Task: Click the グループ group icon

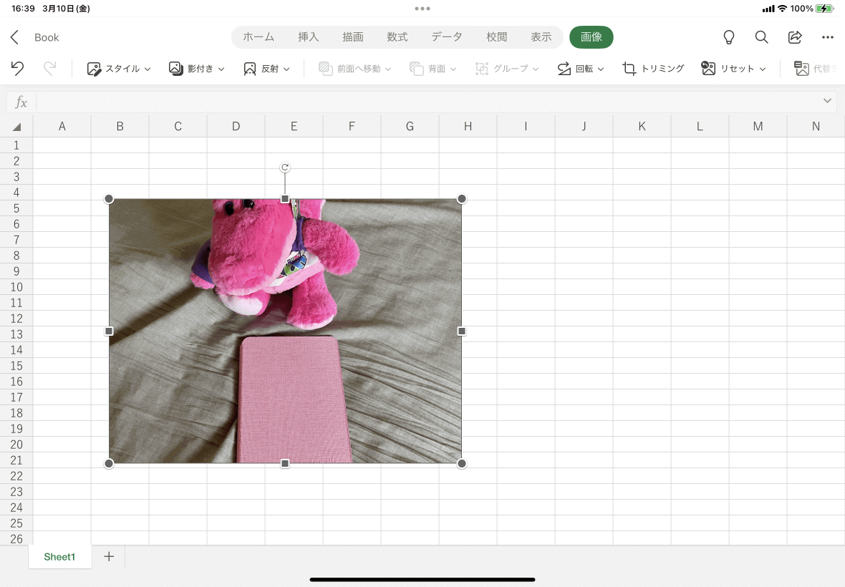Action: click(x=482, y=69)
